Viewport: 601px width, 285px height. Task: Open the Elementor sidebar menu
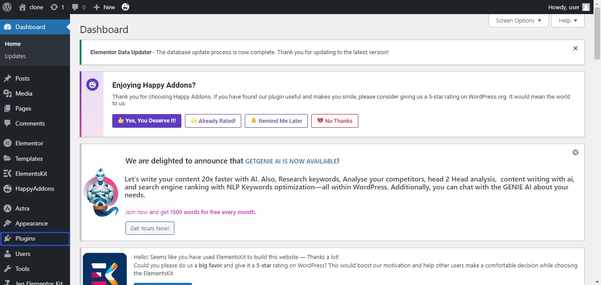[29, 143]
